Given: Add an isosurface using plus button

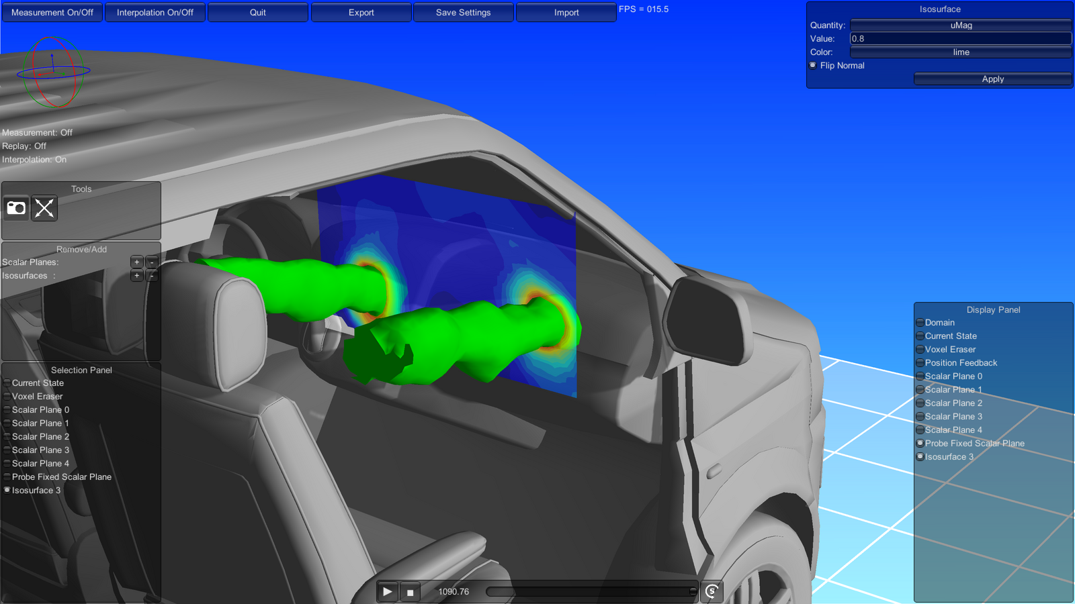Looking at the screenshot, I should 137,276.
